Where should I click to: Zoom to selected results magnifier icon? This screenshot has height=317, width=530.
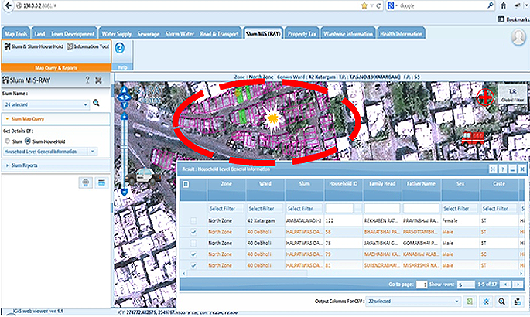[501, 301]
